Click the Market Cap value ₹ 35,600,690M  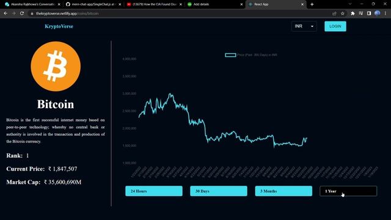[62, 182]
